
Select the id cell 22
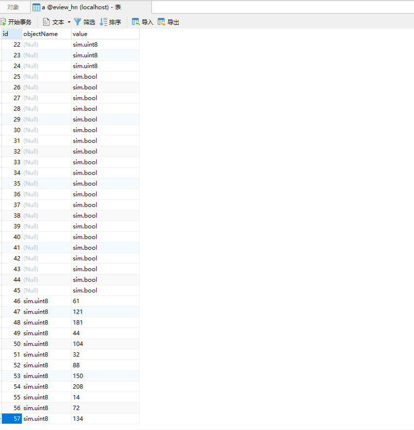tap(12, 44)
